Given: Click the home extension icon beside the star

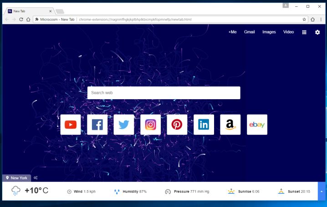Looking at the screenshot, I should point(312,20).
